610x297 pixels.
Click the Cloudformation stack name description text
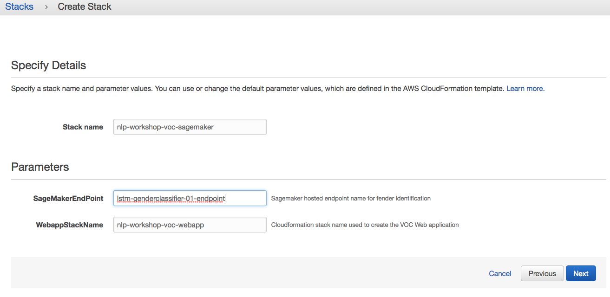click(x=365, y=225)
